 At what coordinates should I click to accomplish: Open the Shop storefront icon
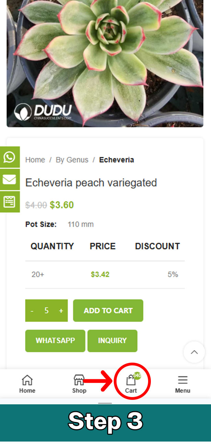point(79,381)
